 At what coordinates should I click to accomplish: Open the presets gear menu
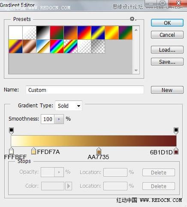133,19
